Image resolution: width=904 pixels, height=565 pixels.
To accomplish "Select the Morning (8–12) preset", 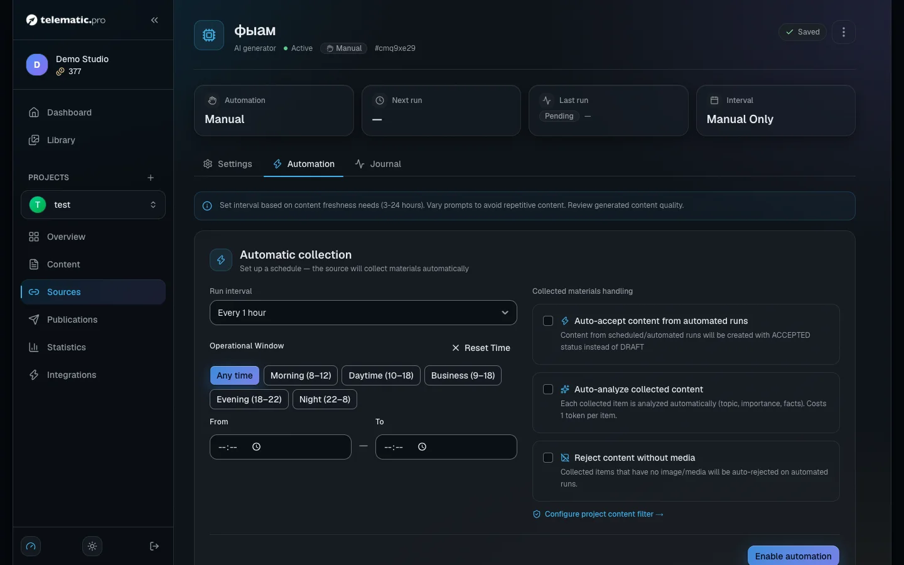I will point(301,375).
